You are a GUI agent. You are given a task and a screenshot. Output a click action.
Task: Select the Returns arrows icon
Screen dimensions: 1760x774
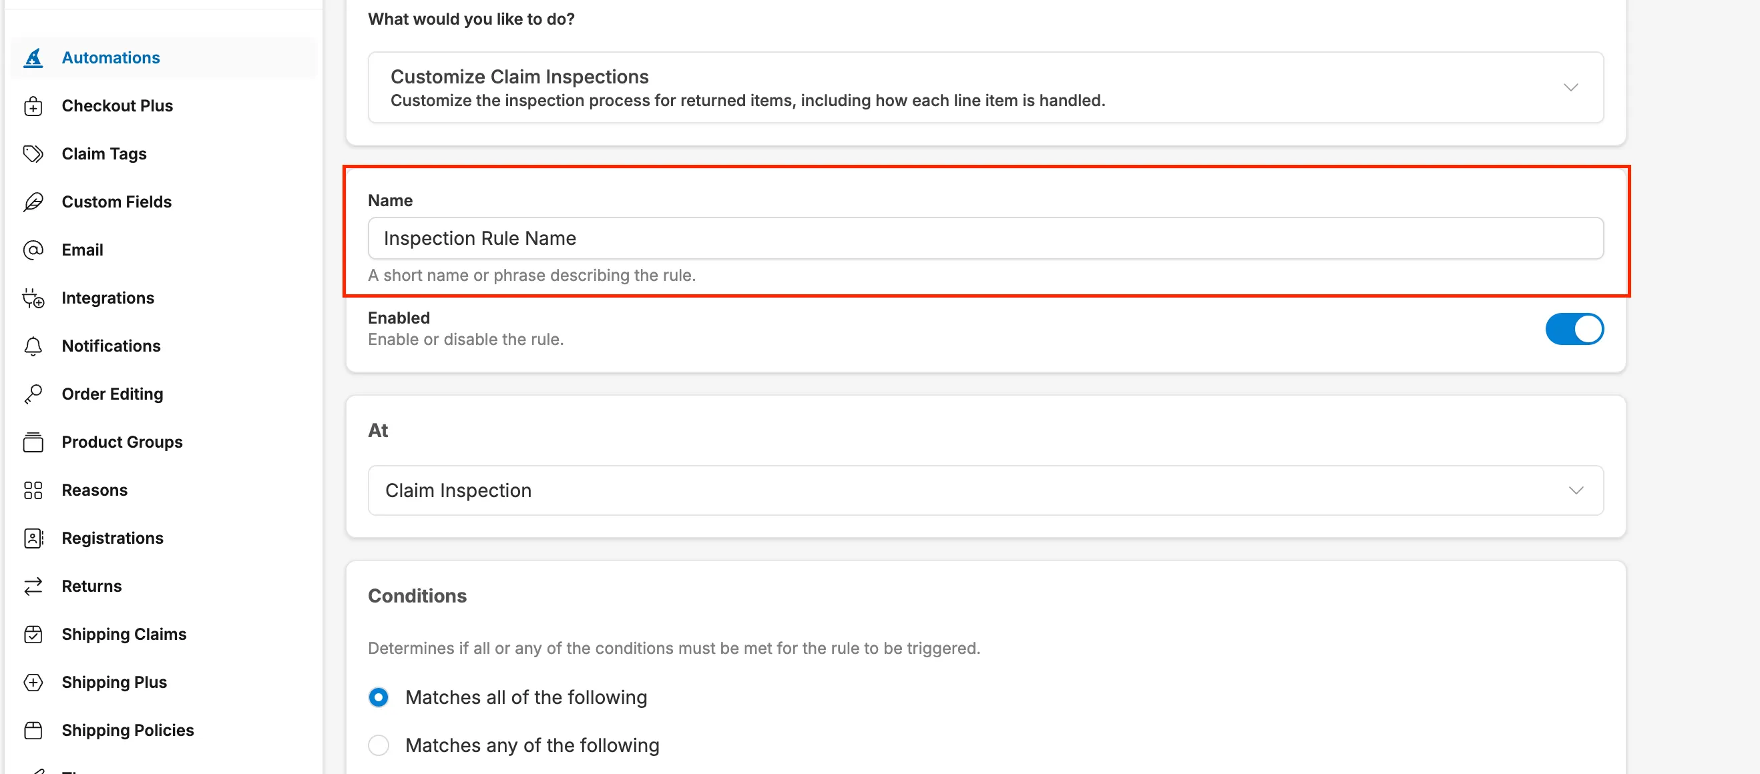[33, 586]
